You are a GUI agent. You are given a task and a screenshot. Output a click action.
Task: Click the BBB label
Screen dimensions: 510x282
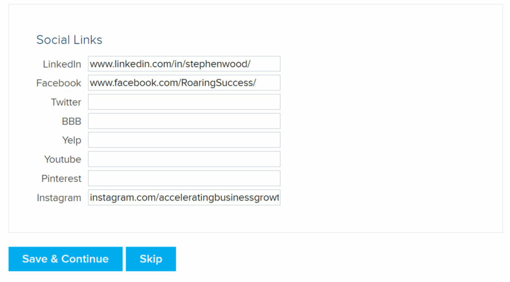(72, 121)
